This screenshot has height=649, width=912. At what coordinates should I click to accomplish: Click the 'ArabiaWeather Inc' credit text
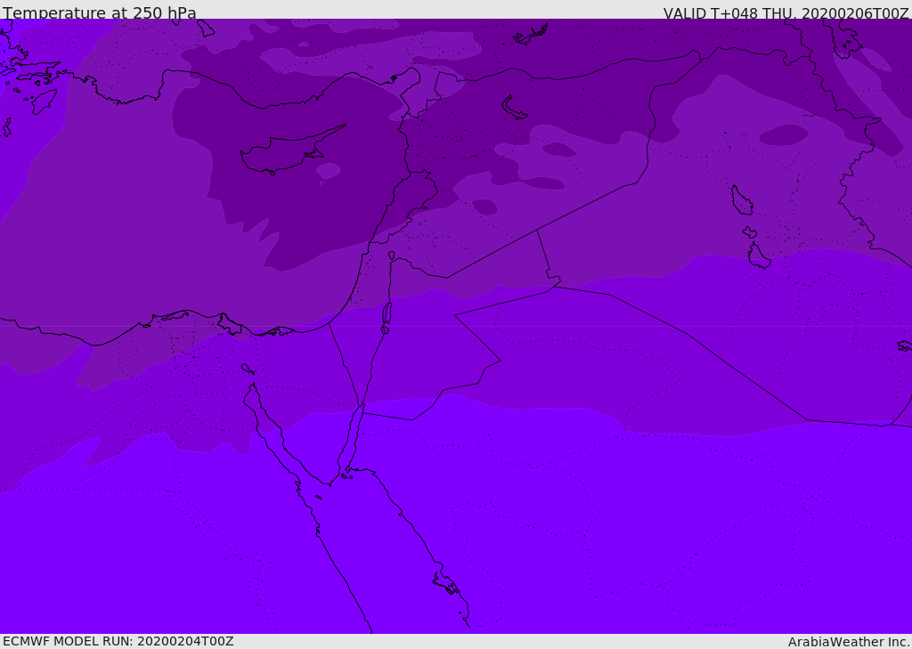848,642
